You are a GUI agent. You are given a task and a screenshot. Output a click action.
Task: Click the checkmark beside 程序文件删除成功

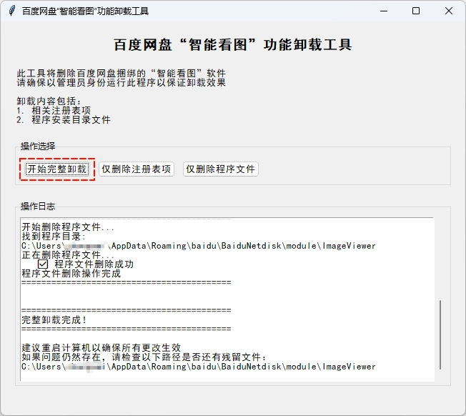[43, 264]
